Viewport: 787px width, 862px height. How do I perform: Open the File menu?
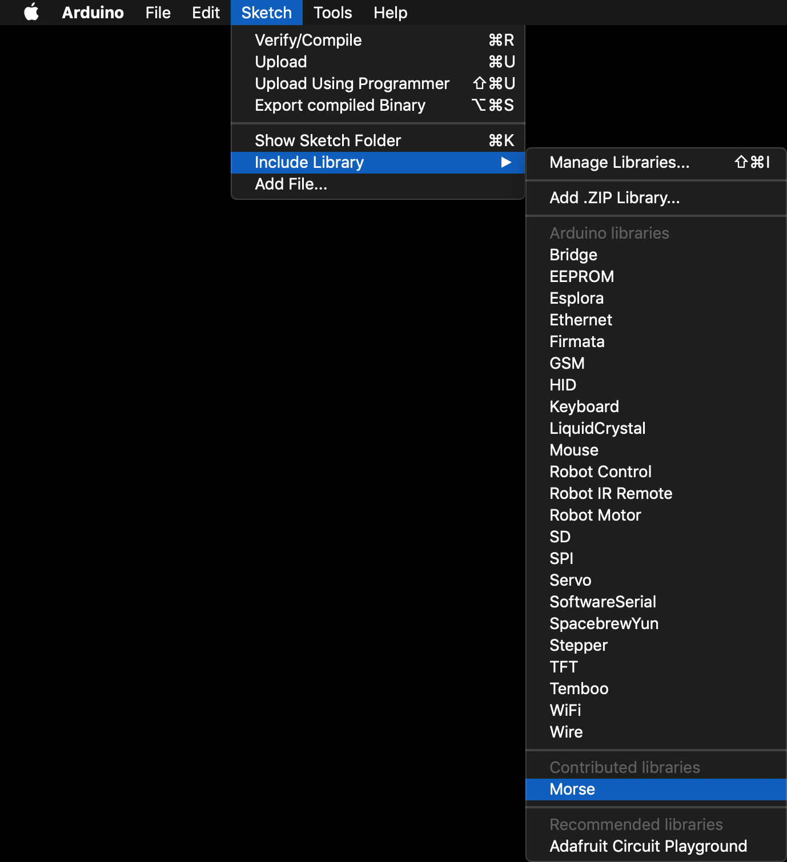click(158, 13)
